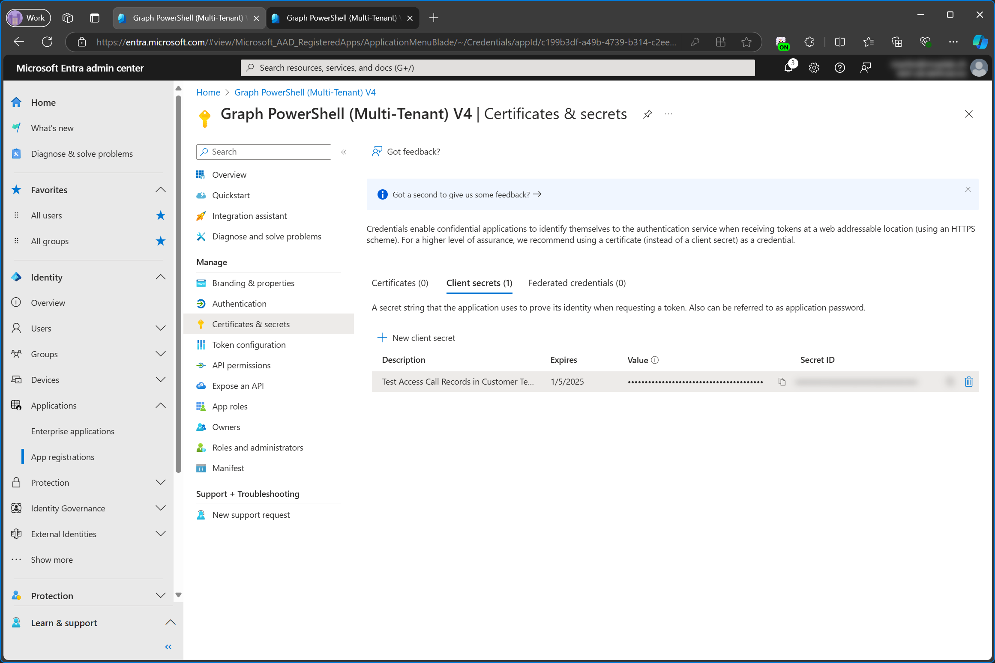Click the user account avatar
This screenshot has width=995, height=663.
pyautogui.click(x=978, y=68)
